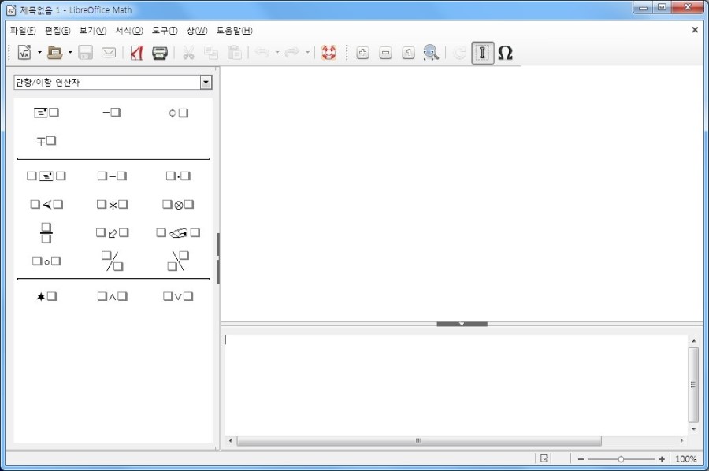Click the Copy icon in toolbar
Viewport: 709px width, 471px height.
click(x=210, y=53)
